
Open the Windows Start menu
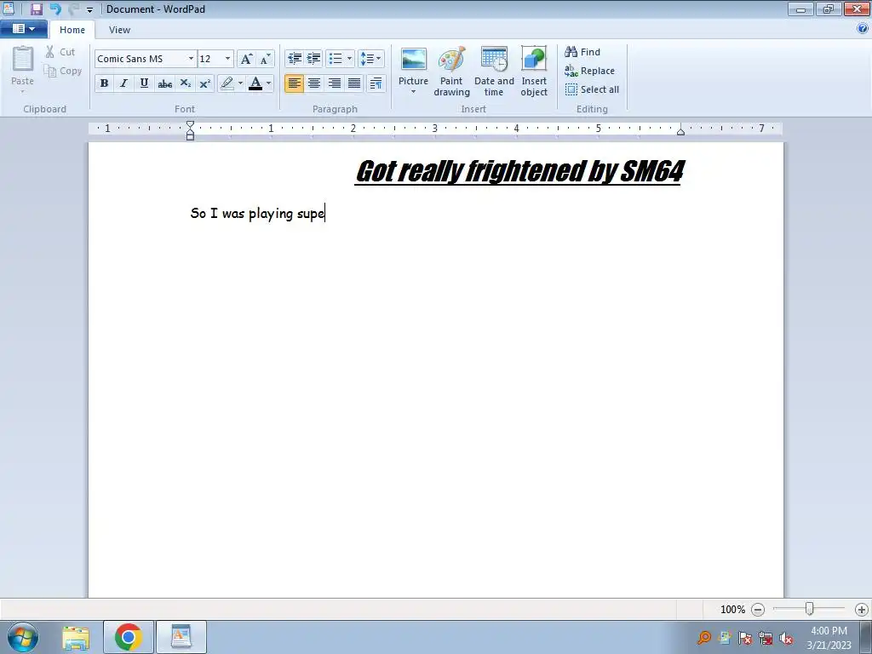pos(23,637)
